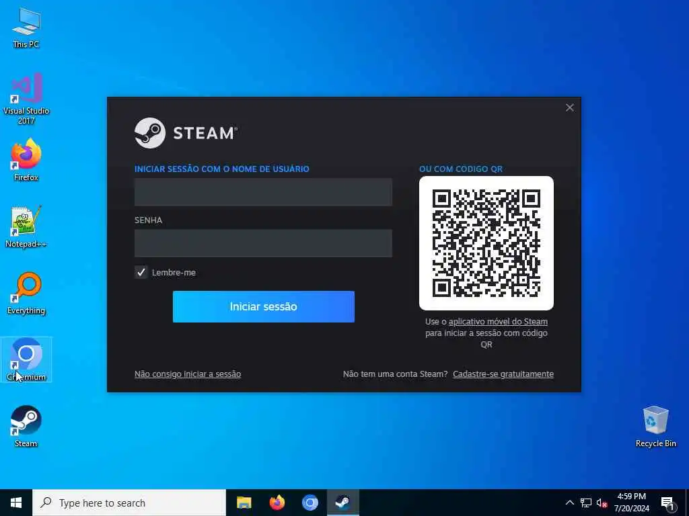Click Iniciar sessão button

click(x=264, y=306)
